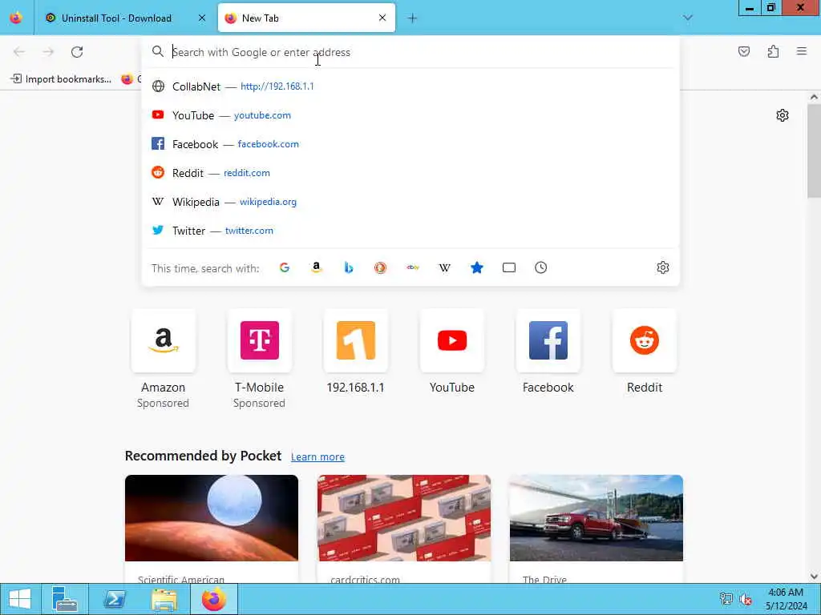821x615 pixels.
Task: Open the Save to Pocket icon
Action: [744, 51]
